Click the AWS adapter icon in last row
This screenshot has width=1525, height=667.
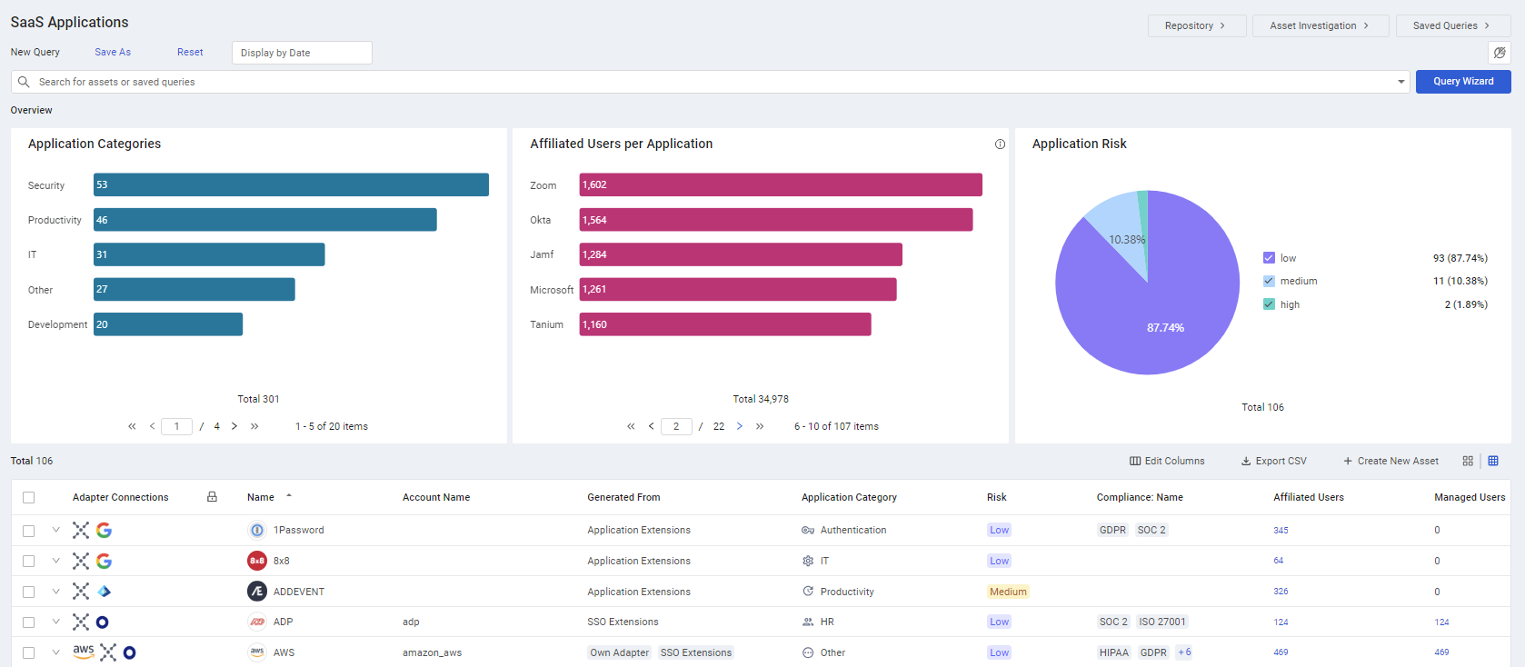tap(84, 652)
